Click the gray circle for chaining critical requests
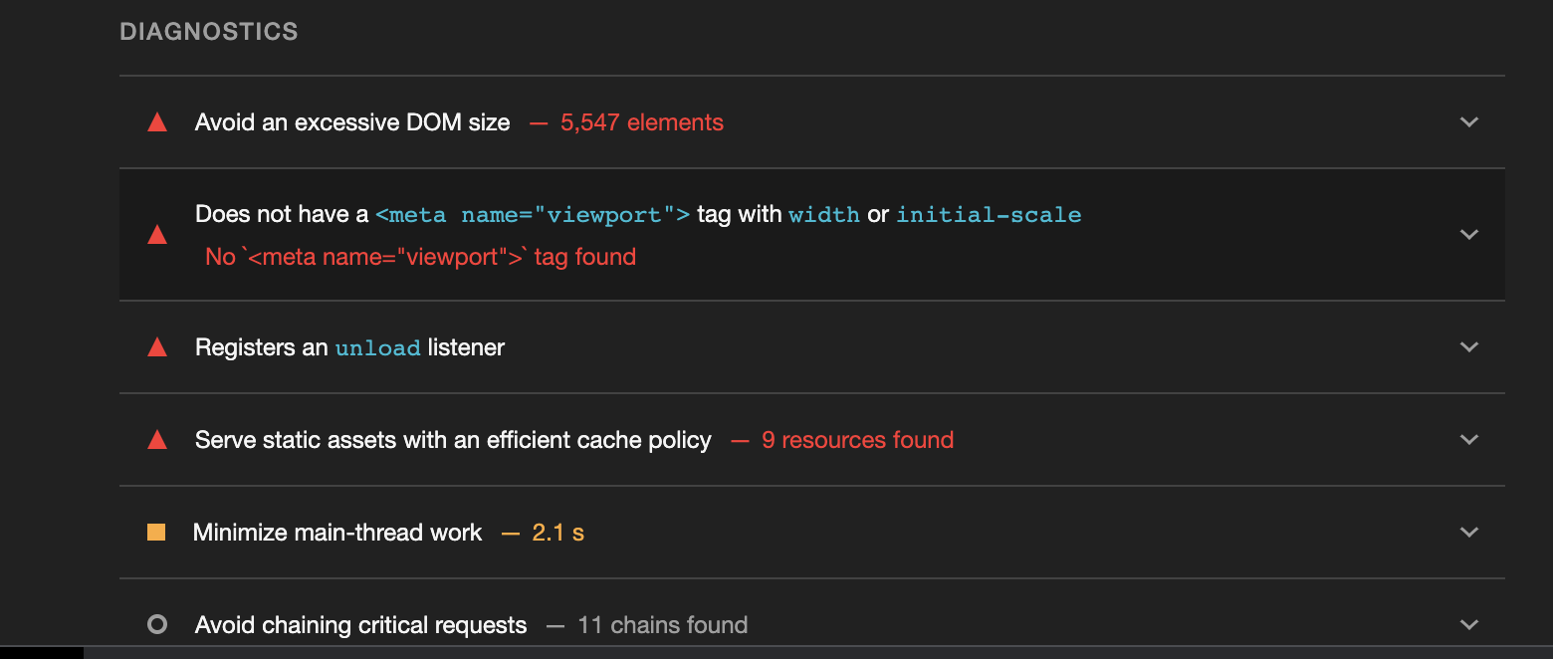This screenshot has height=659, width=1553. (x=156, y=625)
